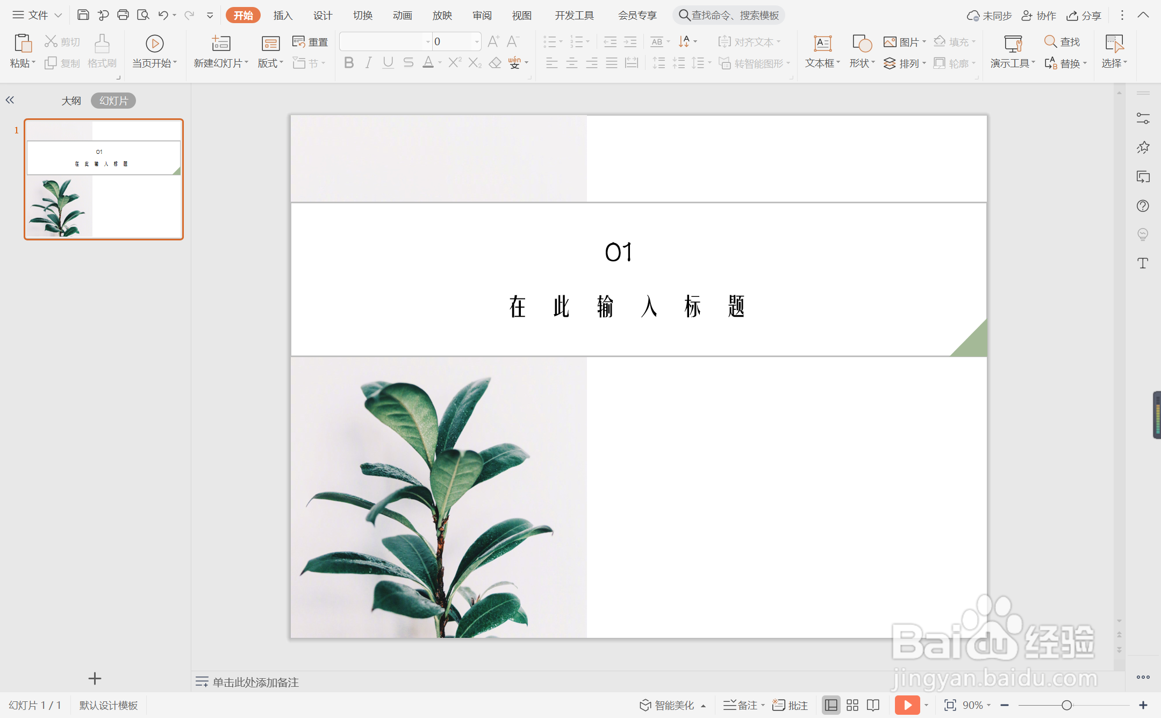The image size is (1161, 718).
Task: Open the View (视图) tab
Action: 522,15
